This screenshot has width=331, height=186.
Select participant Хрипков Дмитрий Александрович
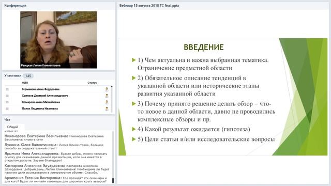(x=45, y=96)
